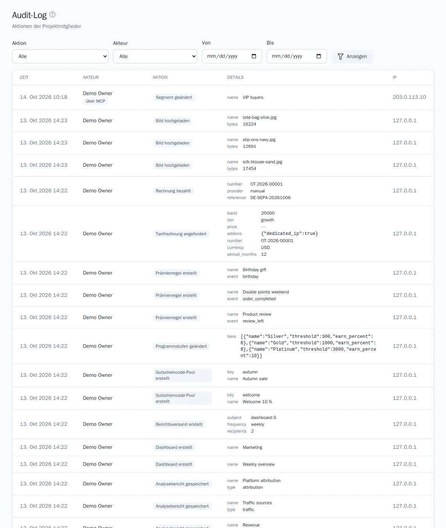Viewport: 446px width, 528px height.
Task: Click the 'Weekly overview' dashboard name
Action: pyautogui.click(x=259, y=464)
